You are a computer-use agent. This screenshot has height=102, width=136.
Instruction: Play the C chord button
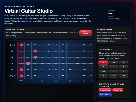[124, 71]
